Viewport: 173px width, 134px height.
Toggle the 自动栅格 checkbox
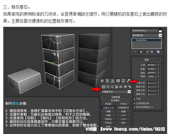coord(108,100)
